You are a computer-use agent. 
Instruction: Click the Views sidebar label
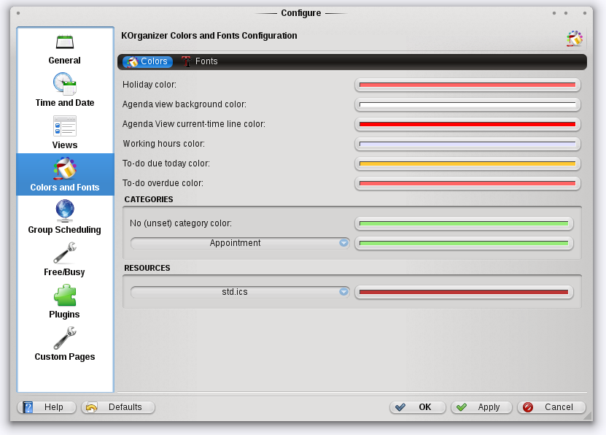(65, 145)
